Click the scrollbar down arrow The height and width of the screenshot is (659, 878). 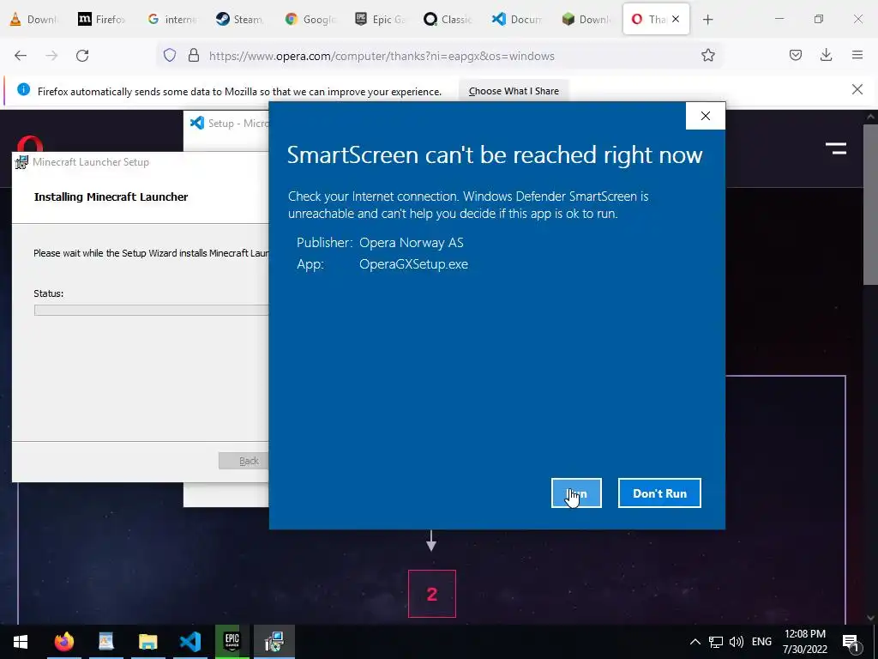870,618
